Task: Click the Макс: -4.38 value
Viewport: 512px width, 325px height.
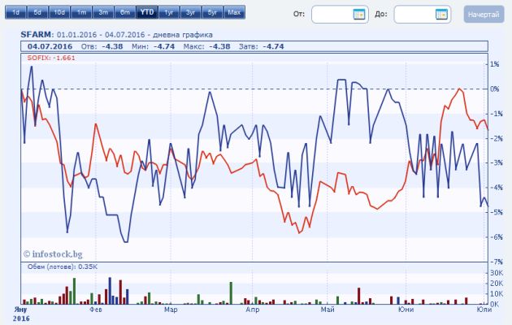Action: click(x=206, y=46)
